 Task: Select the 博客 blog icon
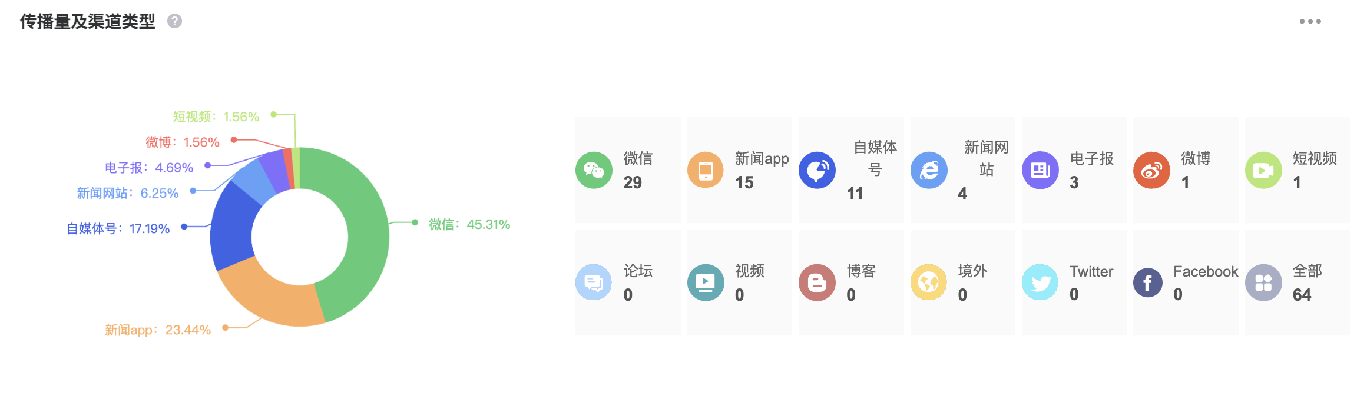(x=817, y=282)
